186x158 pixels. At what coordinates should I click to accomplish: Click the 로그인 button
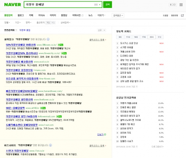[x=173, y=5]
